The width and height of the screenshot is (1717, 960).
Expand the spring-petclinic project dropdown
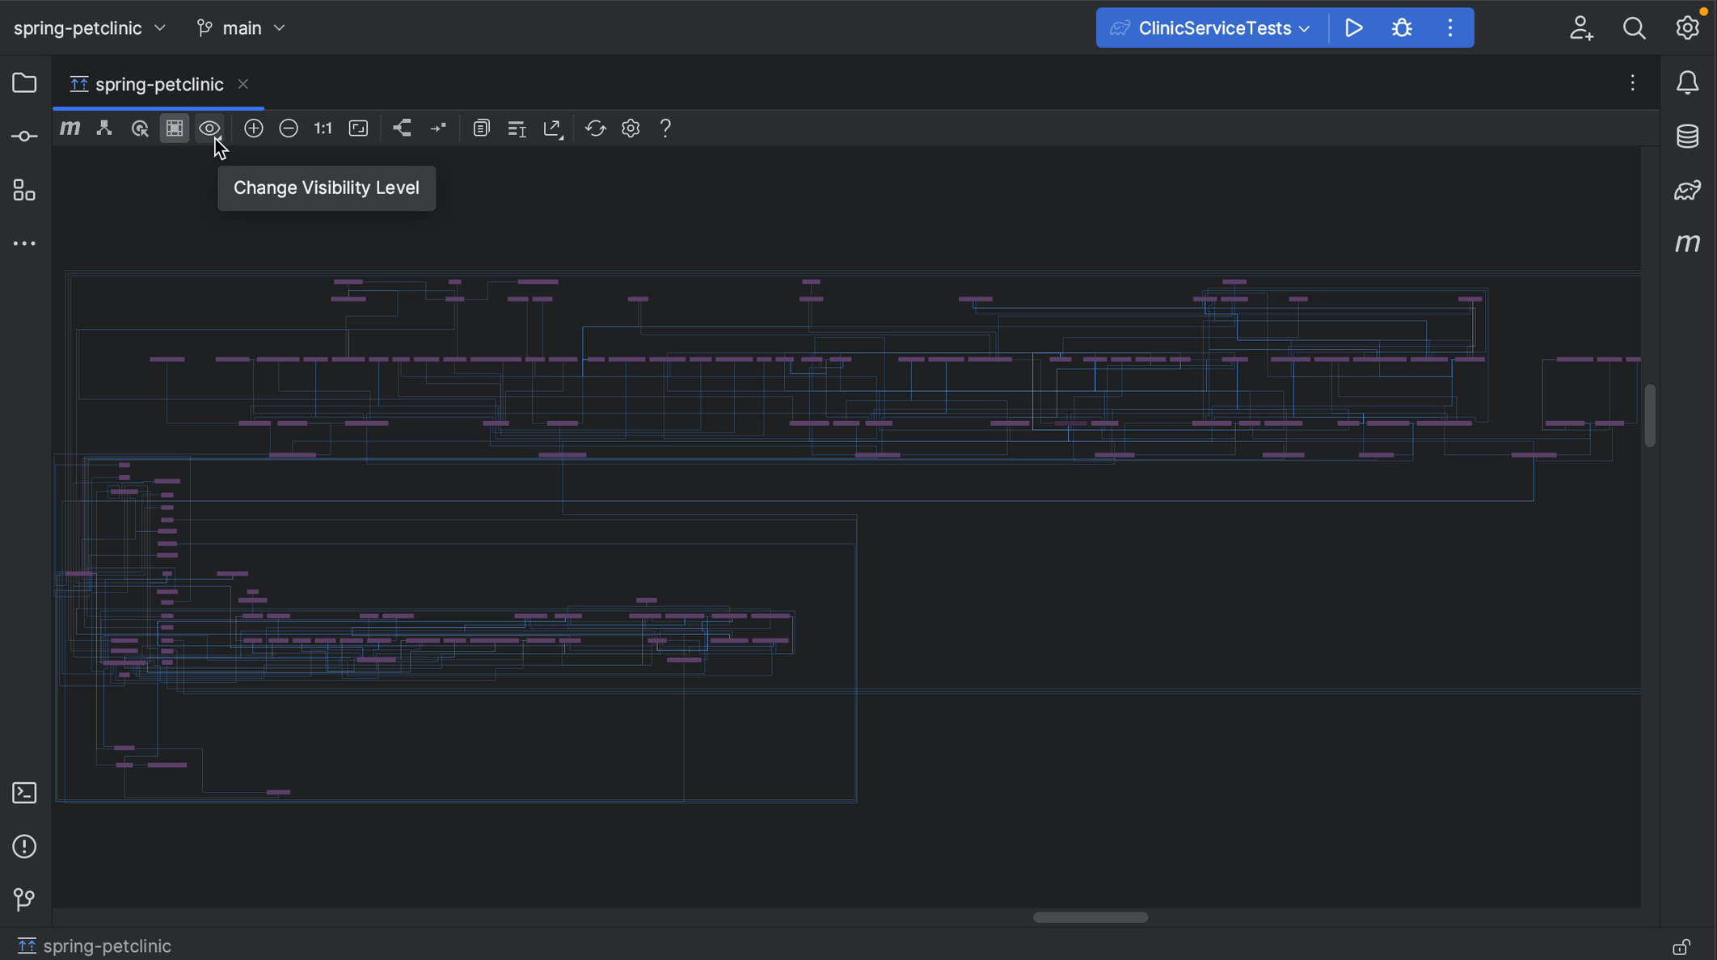[x=90, y=28]
